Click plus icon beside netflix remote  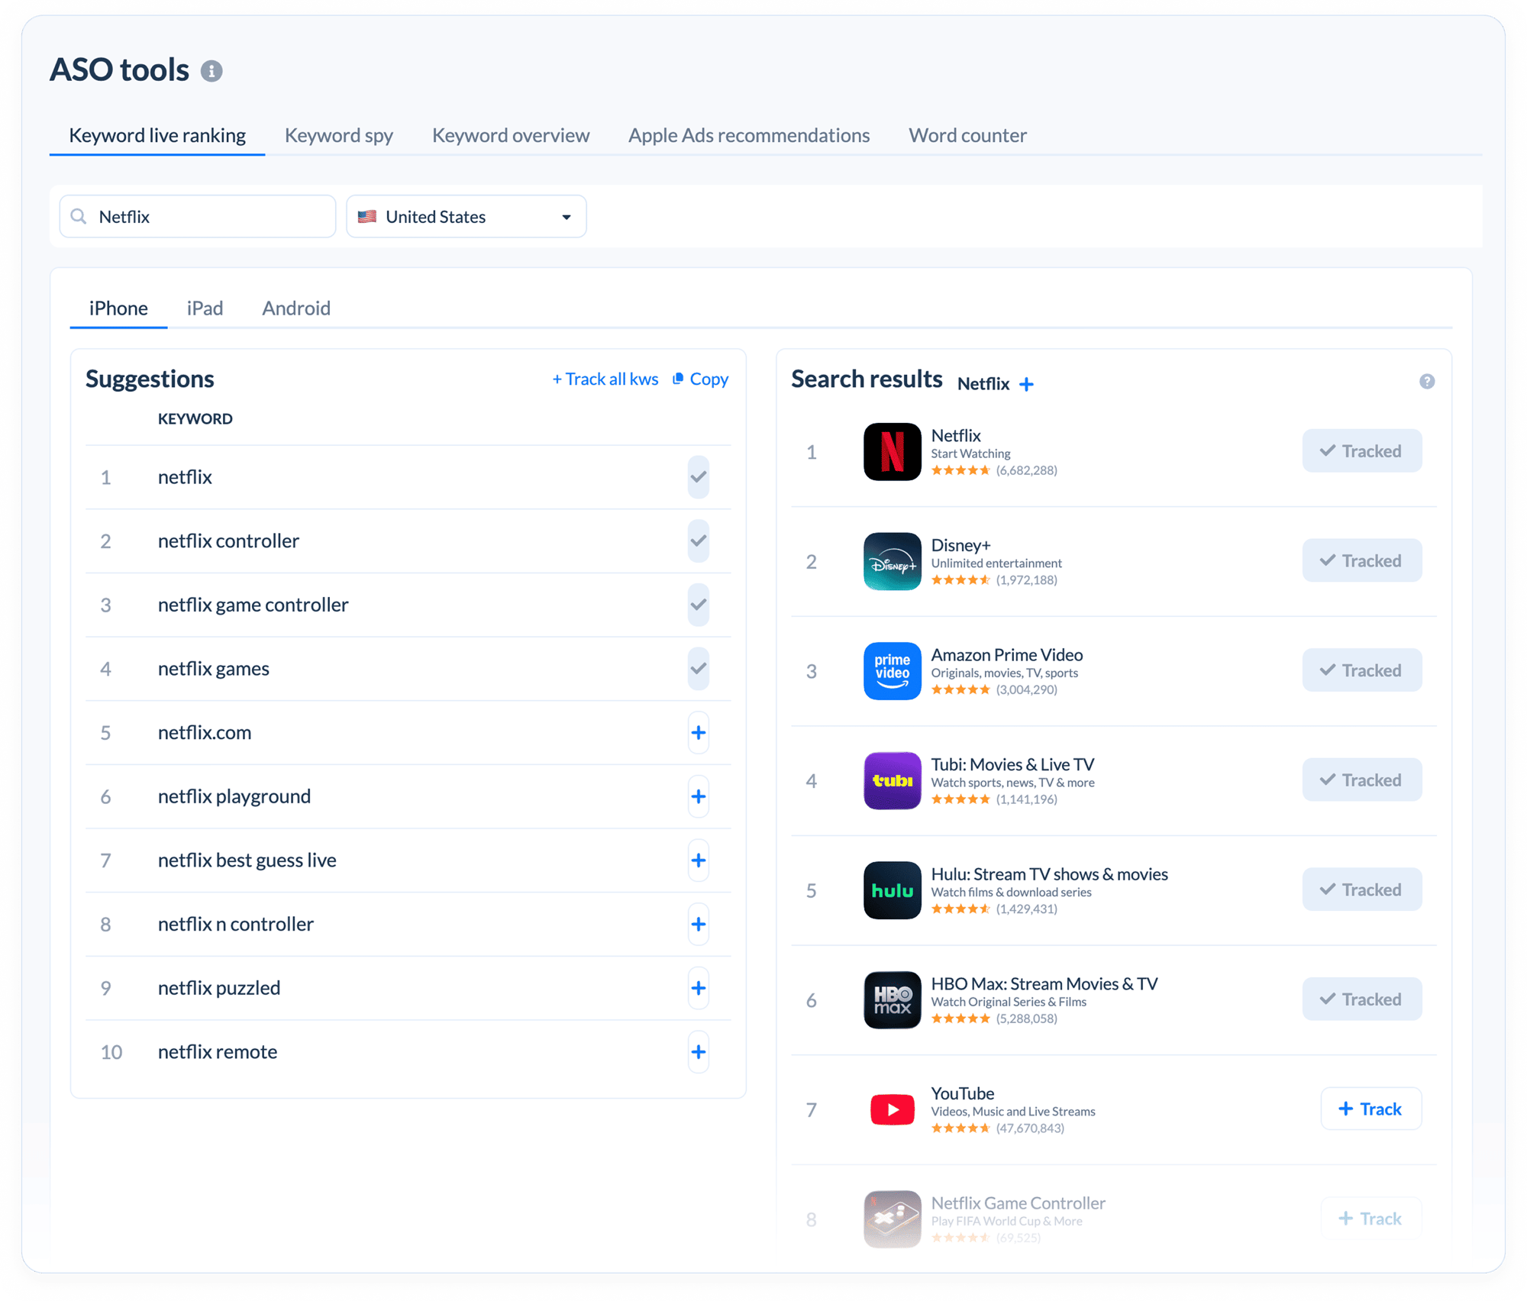point(698,1052)
